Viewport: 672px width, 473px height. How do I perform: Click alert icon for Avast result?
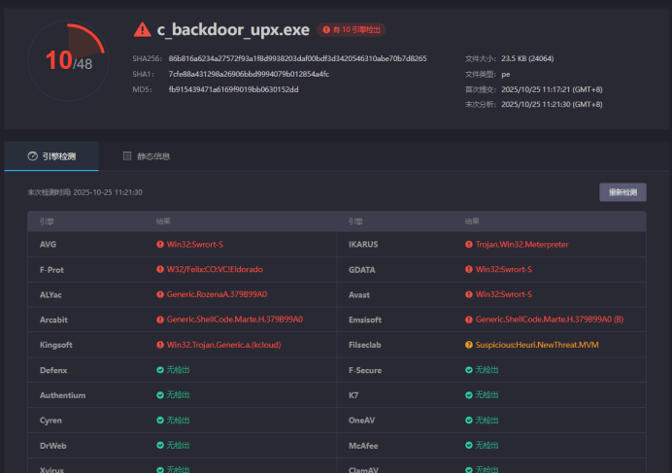(469, 294)
